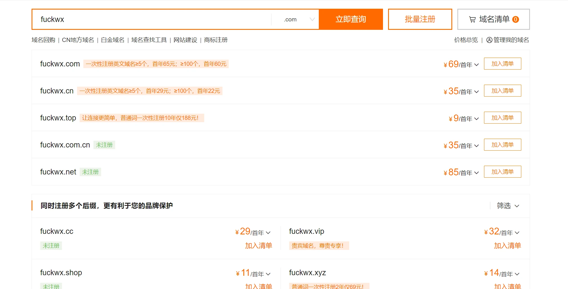Screen dimensions: 568x289
Task: Expand price chevron for fuckwx.vip
Action: click(517, 233)
